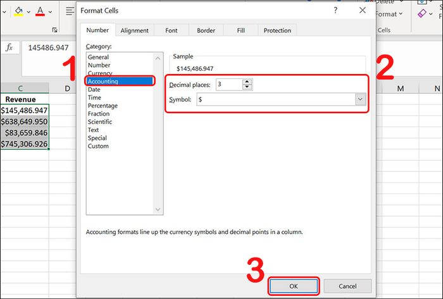This screenshot has height=299, width=443.
Task: Close the Format Cells dialog
Action: tap(363, 11)
